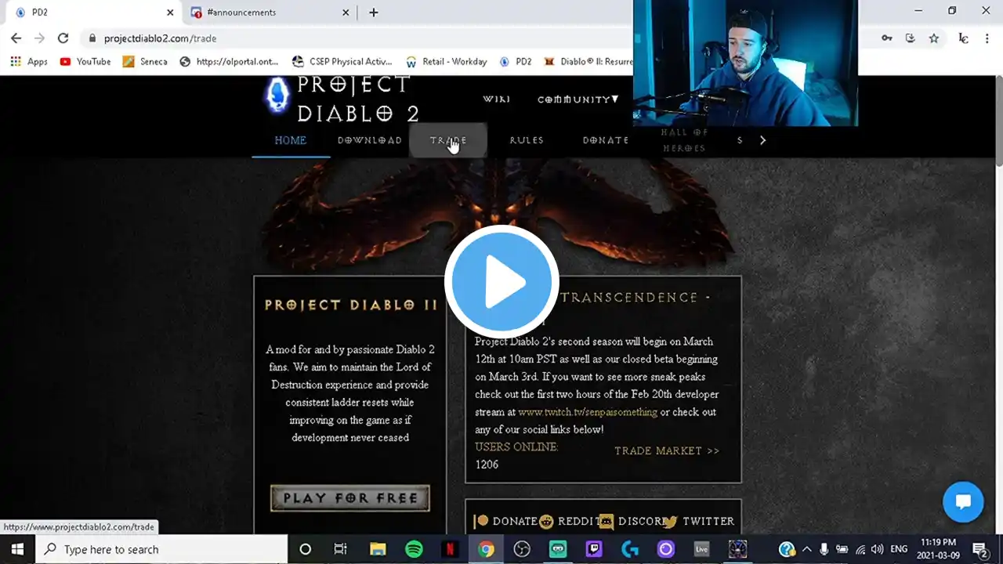1003x564 pixels.
Task: Open Netflix from the taskbar
Action: pos(450,549)
